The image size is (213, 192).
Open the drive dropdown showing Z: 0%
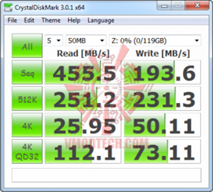(155, 41)
